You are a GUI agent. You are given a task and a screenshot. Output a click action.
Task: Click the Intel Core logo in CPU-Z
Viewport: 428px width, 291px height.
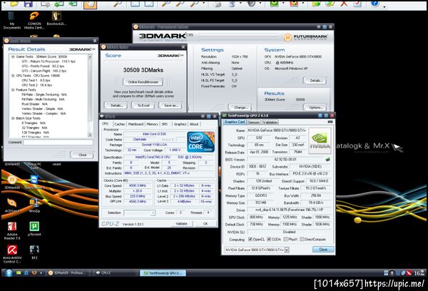click(201, 142)
